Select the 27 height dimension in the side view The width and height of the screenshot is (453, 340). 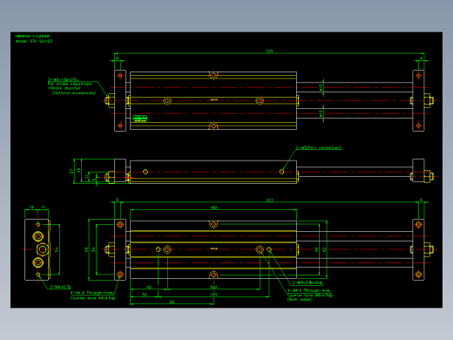(71, 172)
